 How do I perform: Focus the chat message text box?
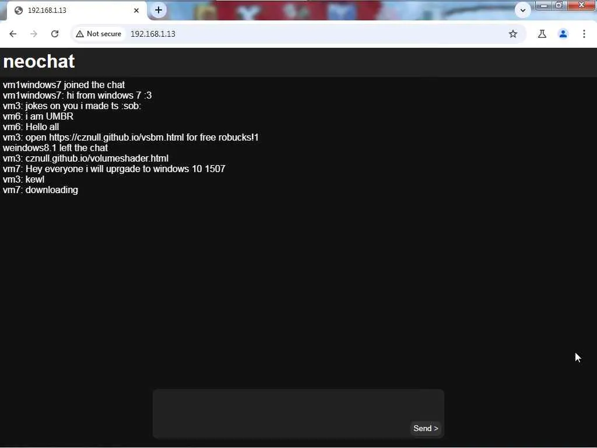click(x=298, y=414)
